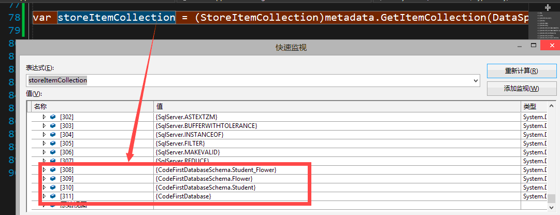Click the cube icon of row [302]

tap(53, 117)
